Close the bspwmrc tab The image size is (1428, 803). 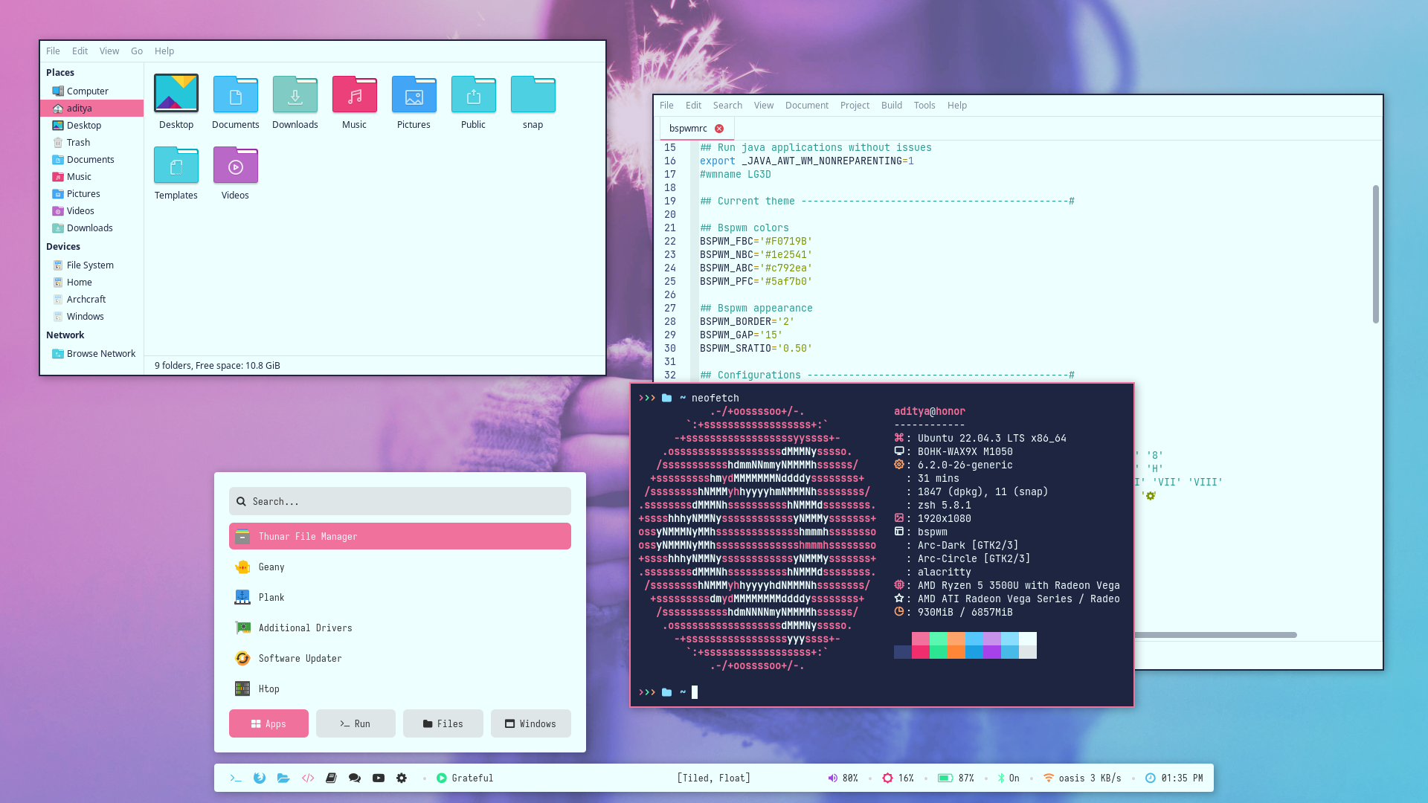click(x=719, y=128)
